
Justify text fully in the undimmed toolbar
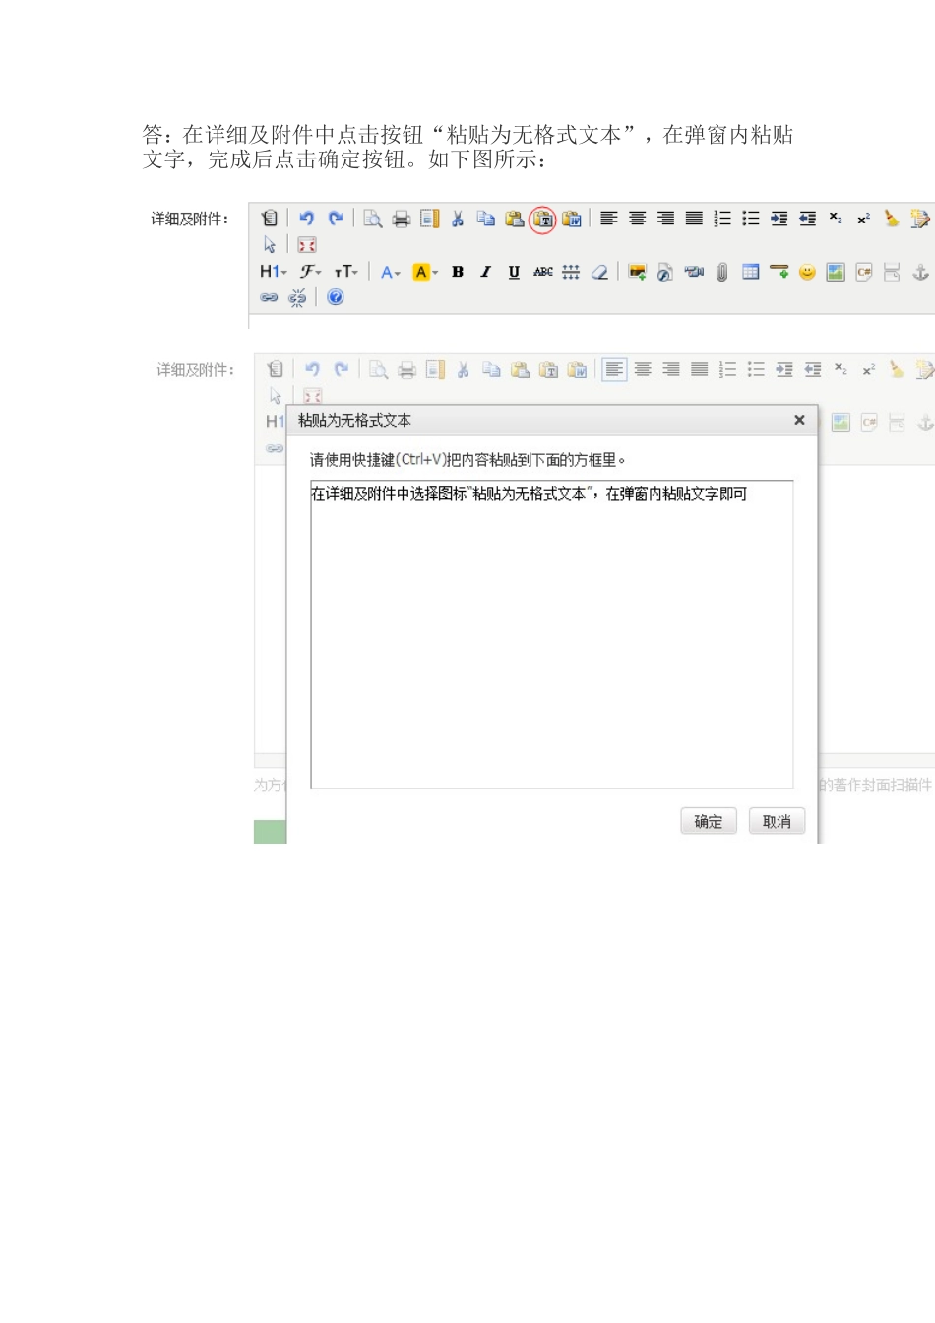694,219
